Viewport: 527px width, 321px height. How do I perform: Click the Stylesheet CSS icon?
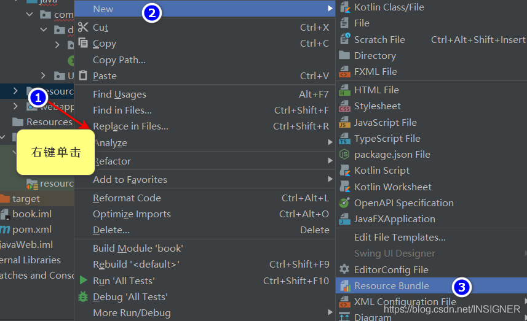click(x=344, y=106)
